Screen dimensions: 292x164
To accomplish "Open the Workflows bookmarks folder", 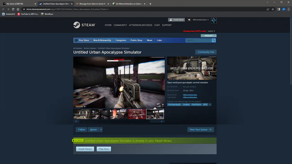I will point(47,14).
